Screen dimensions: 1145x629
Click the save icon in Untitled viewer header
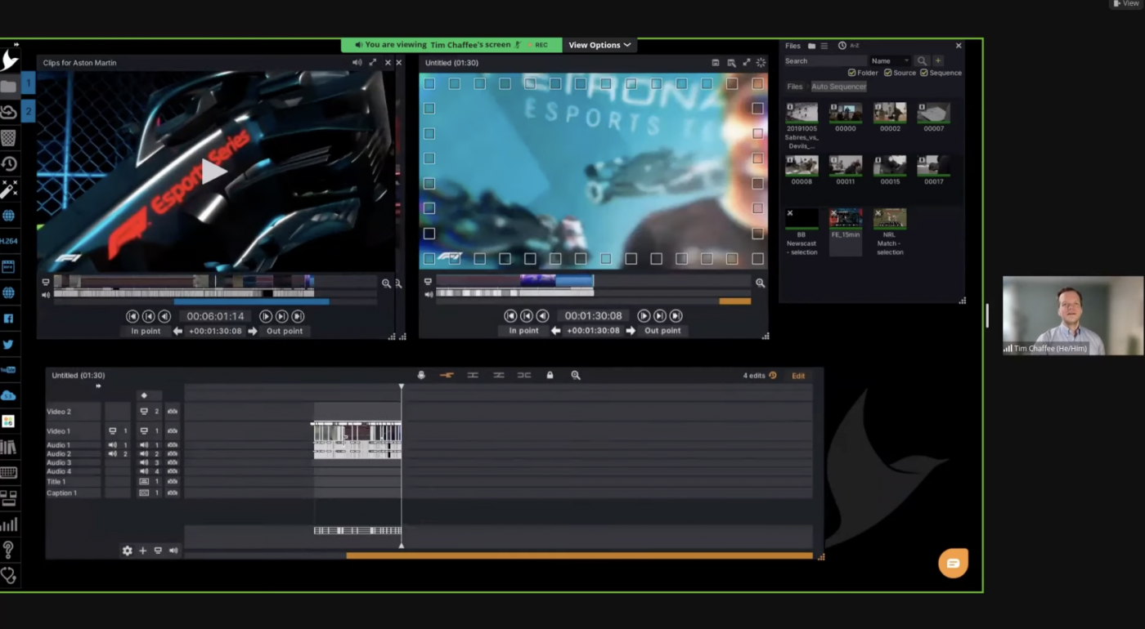click(x=716, y=62)
